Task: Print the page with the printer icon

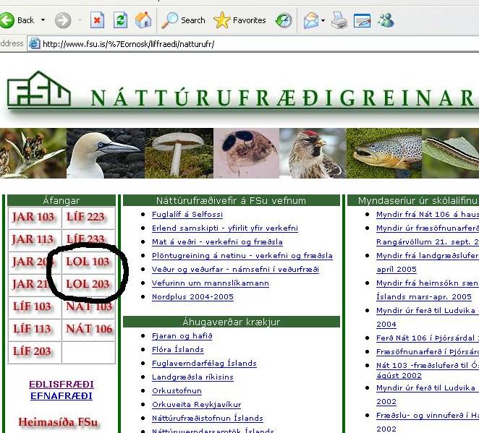Action: (x=339, y=20)
